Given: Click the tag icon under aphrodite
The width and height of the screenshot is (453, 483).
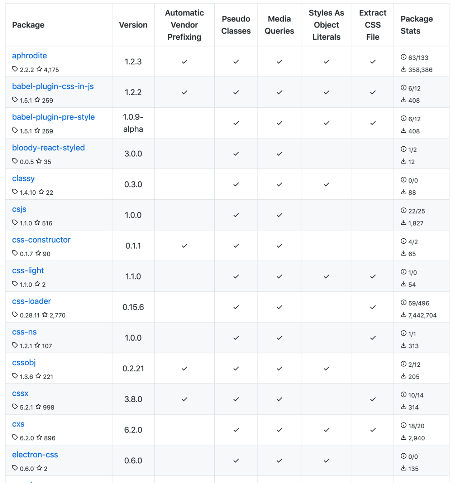Looking at the screenshot, I should (x=15, y=69).
